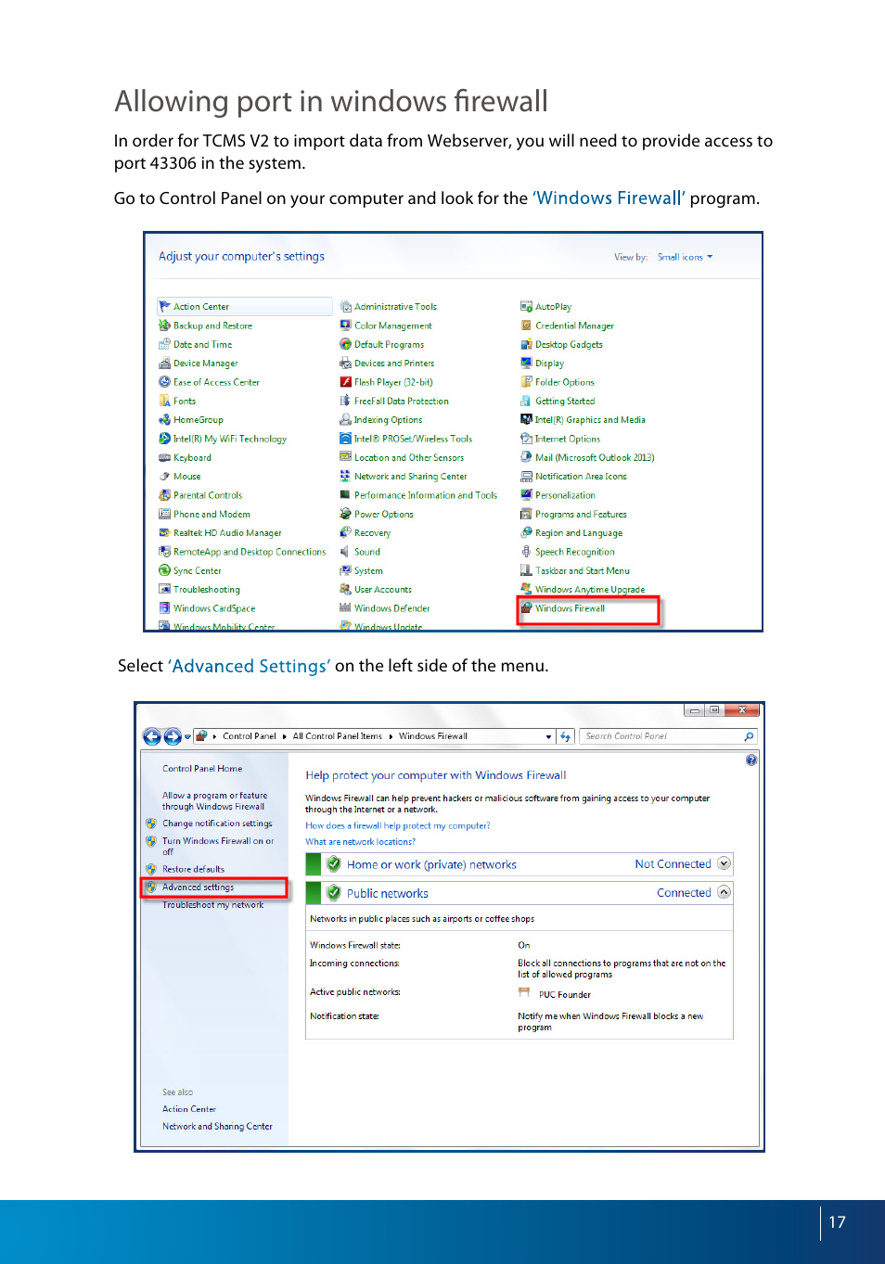885x1264 pixels.
Task: Click the Device Manager icon
Action: [x=164, y=364]
